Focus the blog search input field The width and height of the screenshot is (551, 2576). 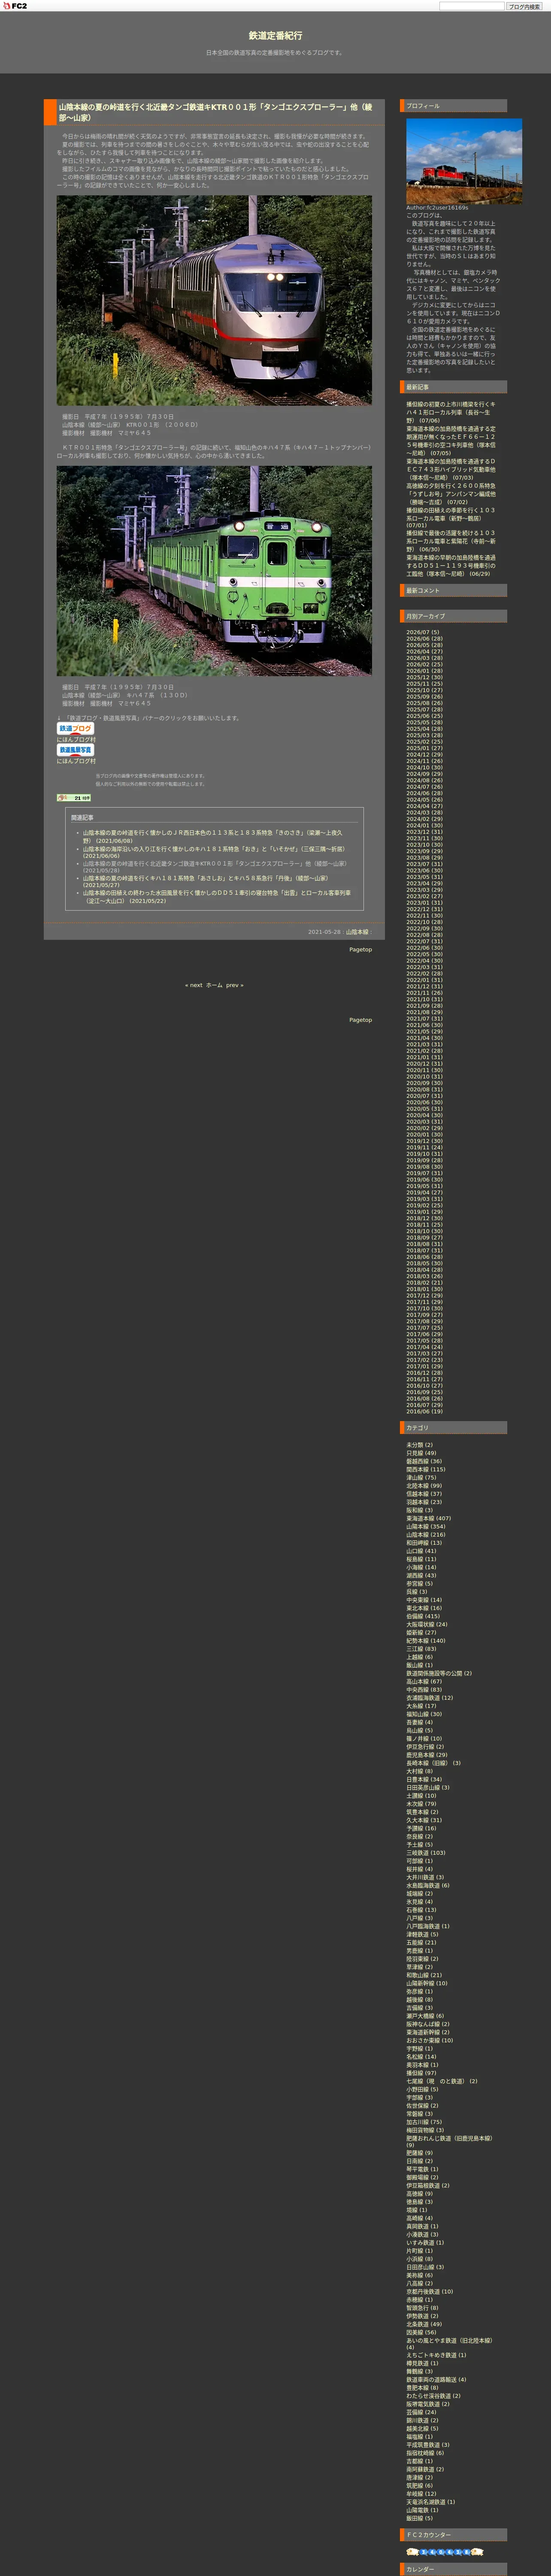(472, 6)
